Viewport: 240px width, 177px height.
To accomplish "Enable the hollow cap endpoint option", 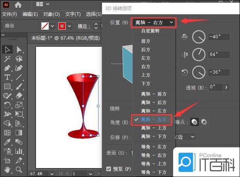I will [x=204, y=122].
